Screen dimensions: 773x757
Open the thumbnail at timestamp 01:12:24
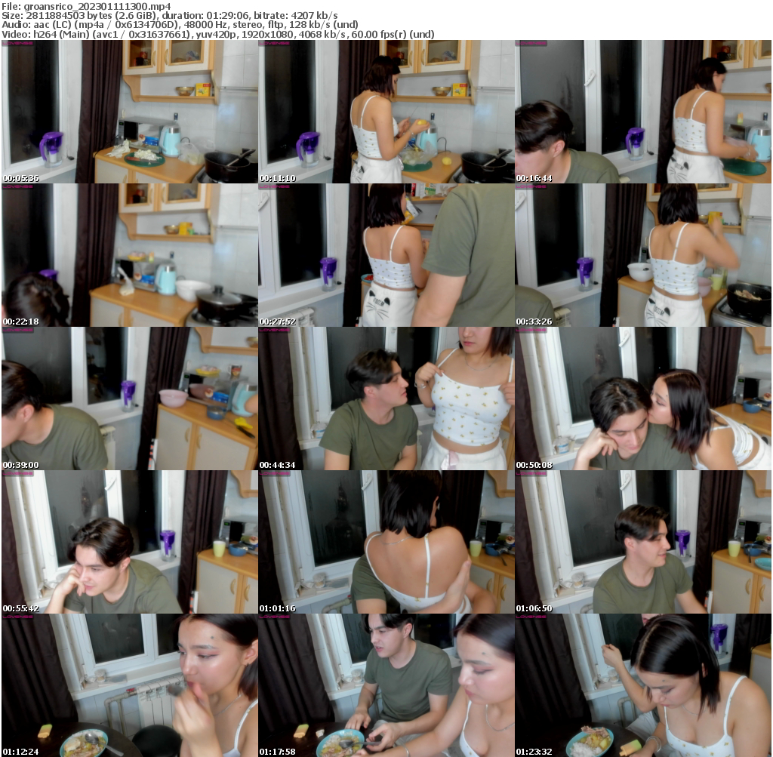coord(128,684)
